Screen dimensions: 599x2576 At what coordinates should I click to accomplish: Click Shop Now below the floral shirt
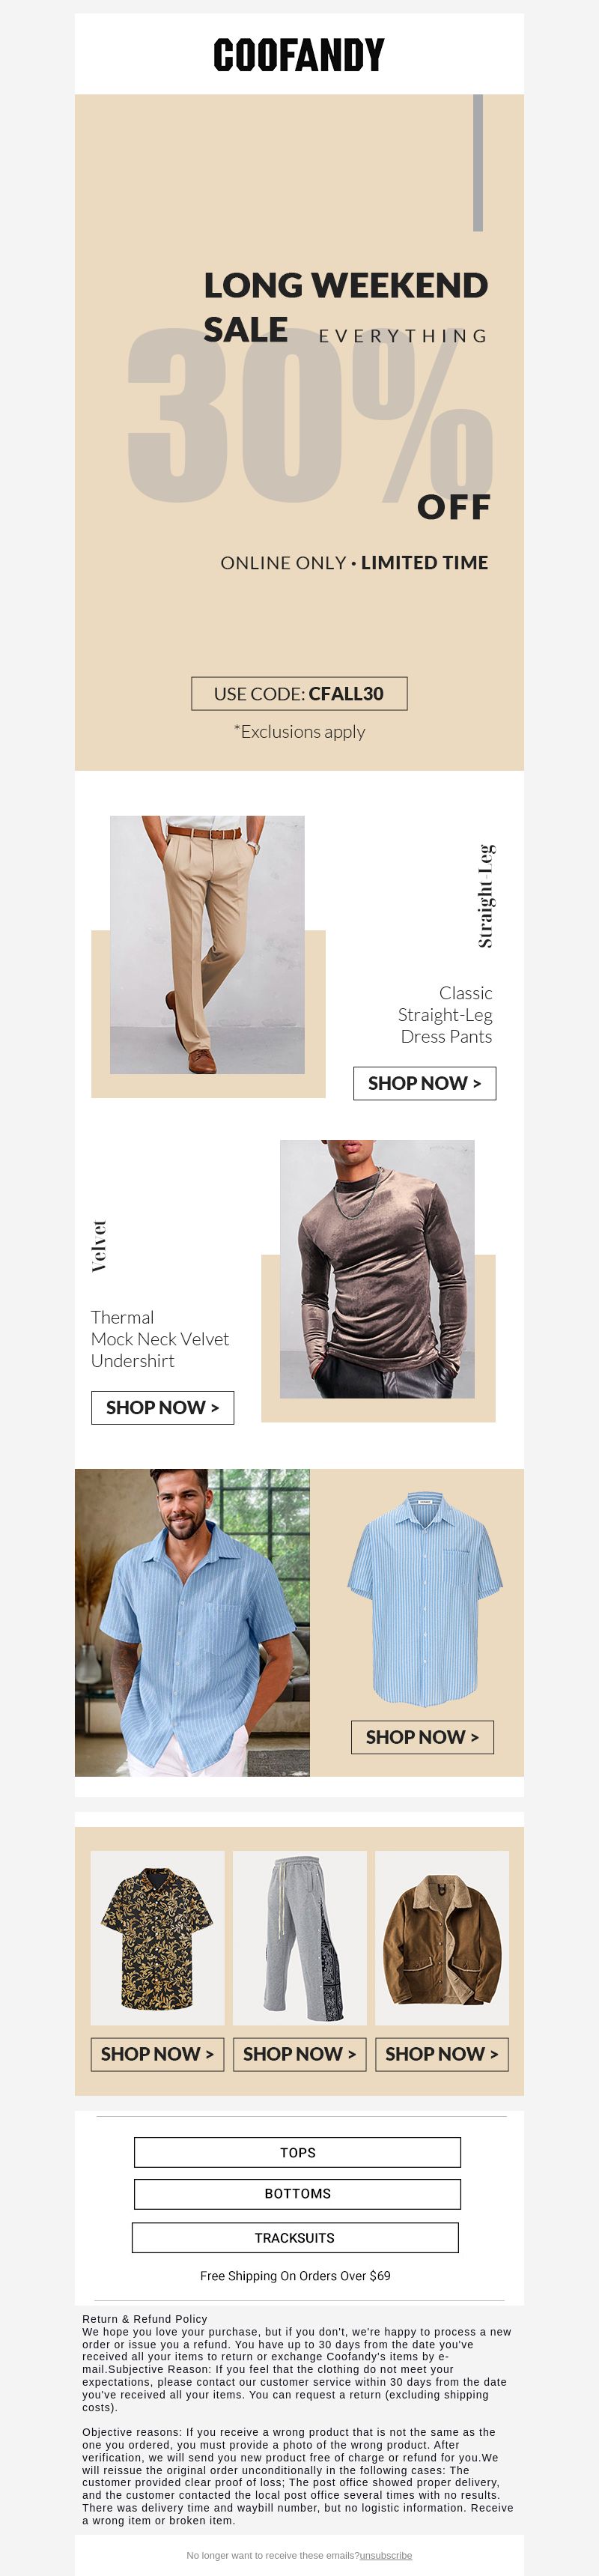[157, 2054]
